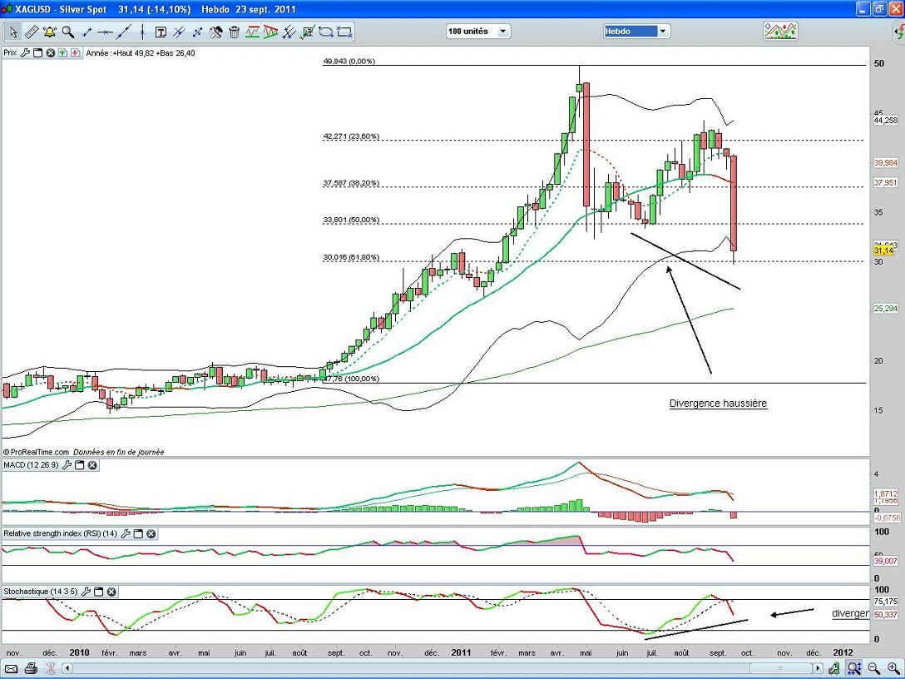The width and height of the screenshot is (905, 679).
Task: Print the chart with printer icon
Action: (x=31, y=668)
